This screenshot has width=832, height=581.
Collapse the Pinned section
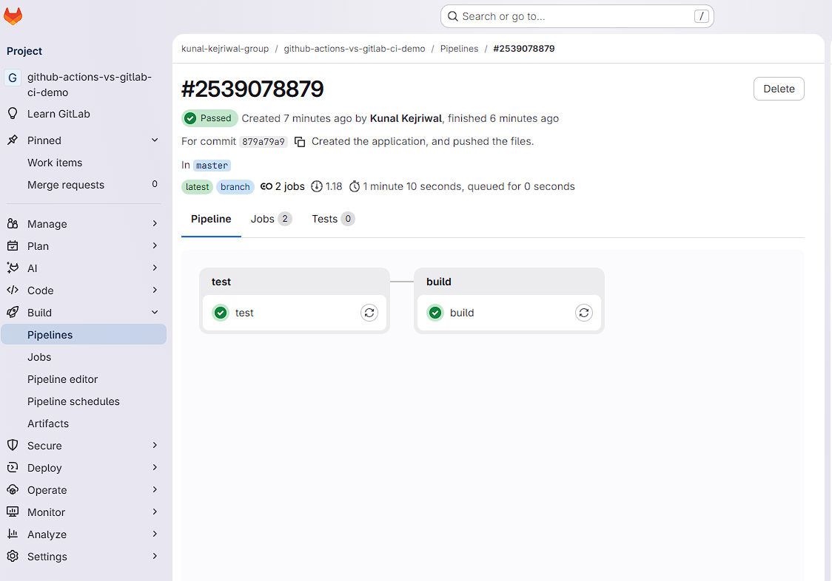(155, 140)
